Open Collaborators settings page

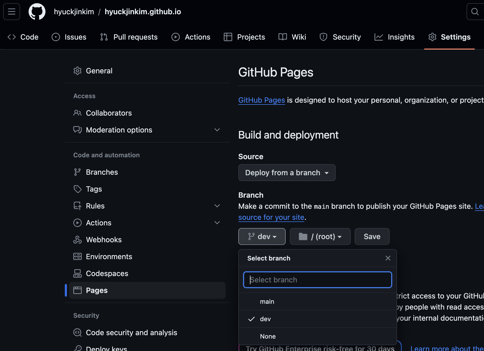click(x=147, y=113)
